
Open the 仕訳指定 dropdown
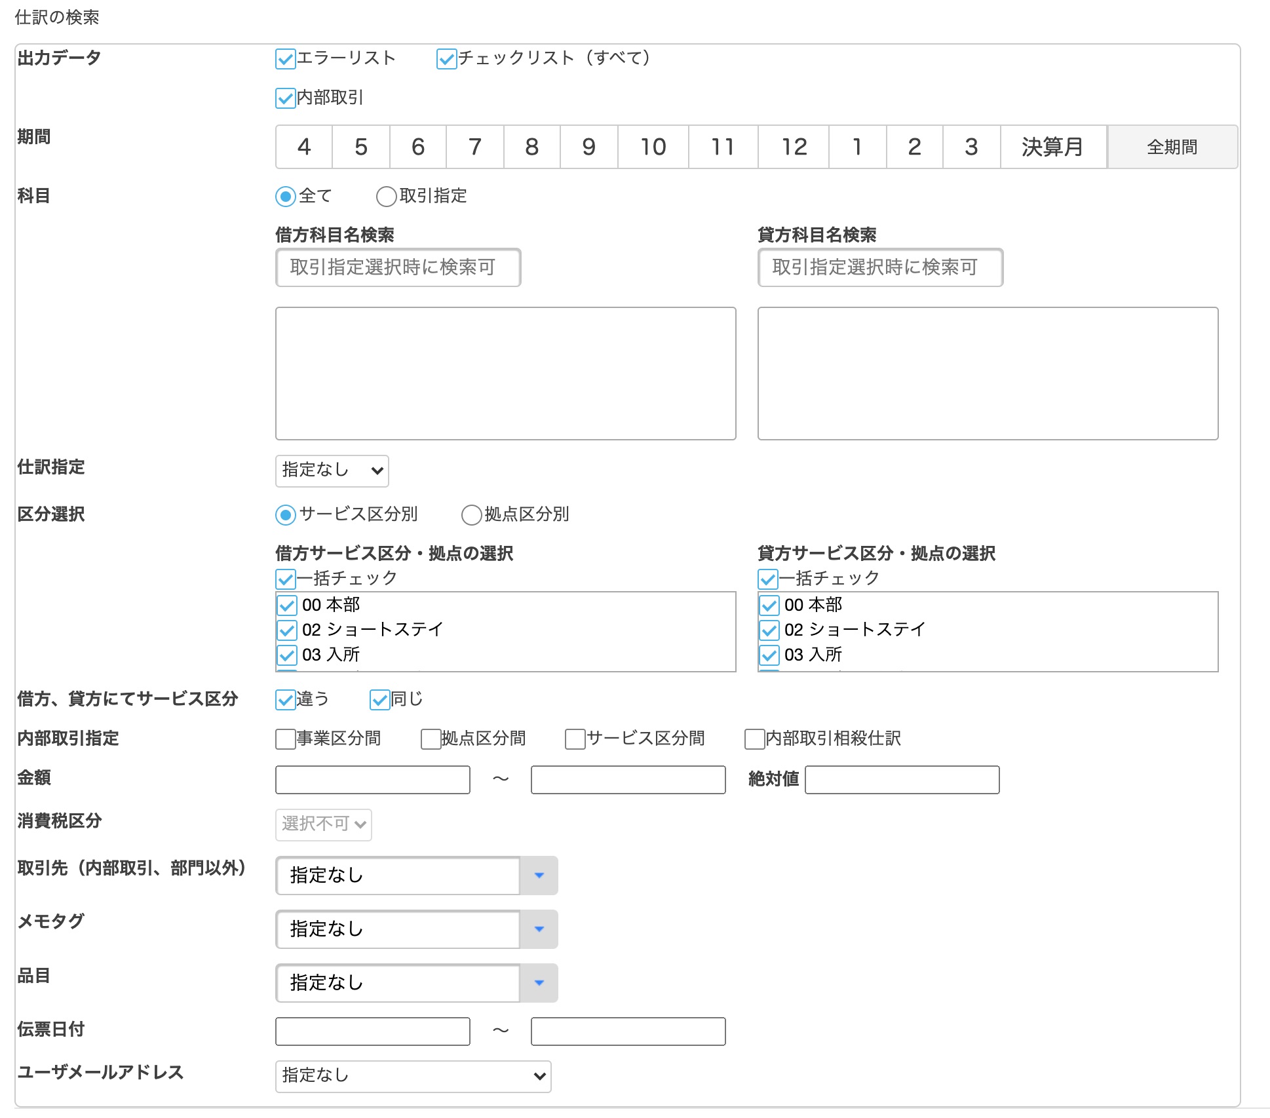pos(332,471)
